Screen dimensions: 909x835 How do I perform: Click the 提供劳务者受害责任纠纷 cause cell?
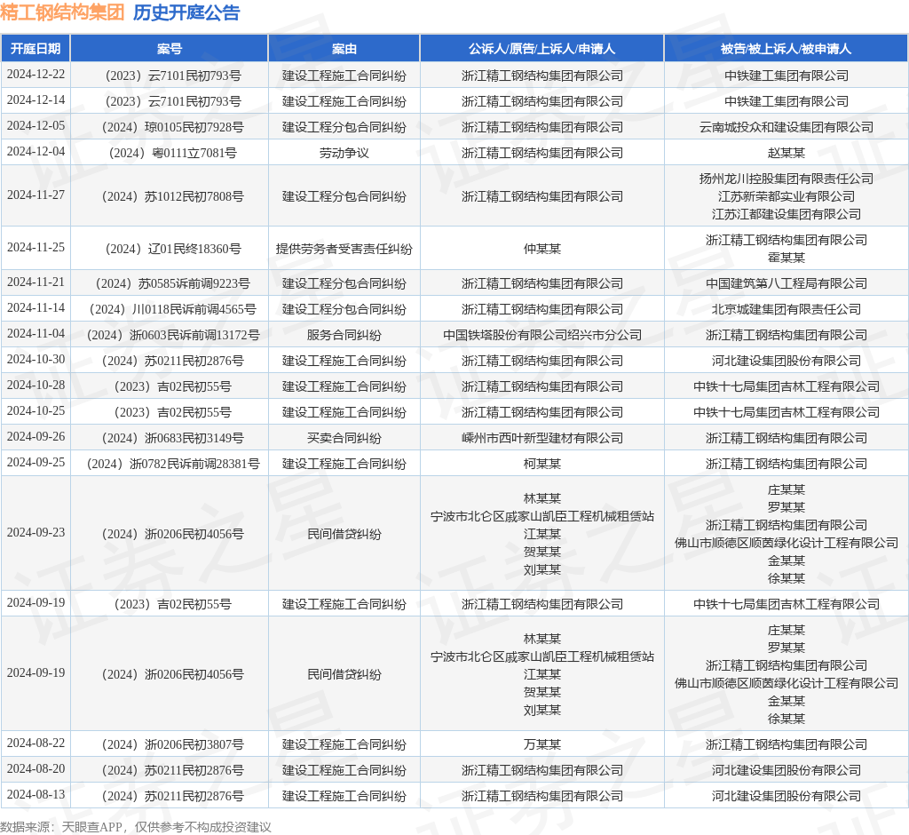click(344, 249)
